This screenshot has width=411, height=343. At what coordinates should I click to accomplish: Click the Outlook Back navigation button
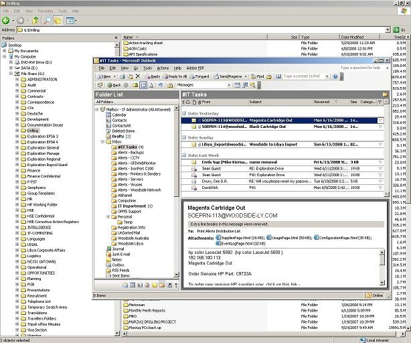[114, 85]
